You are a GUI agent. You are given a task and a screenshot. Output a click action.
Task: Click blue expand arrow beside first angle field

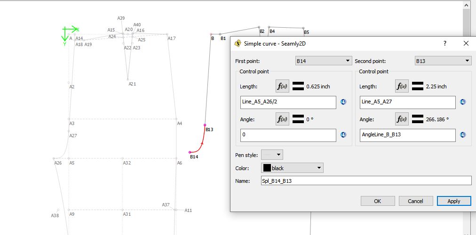[x=343, y=135]
